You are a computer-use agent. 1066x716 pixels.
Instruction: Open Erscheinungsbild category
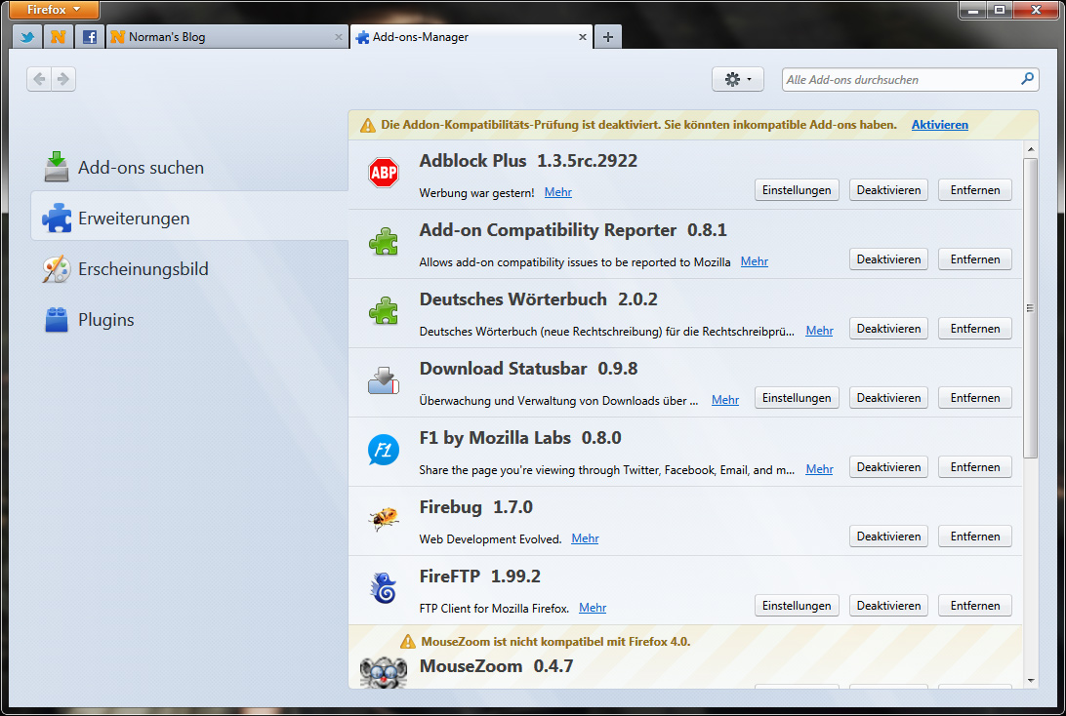coord(189,269)
